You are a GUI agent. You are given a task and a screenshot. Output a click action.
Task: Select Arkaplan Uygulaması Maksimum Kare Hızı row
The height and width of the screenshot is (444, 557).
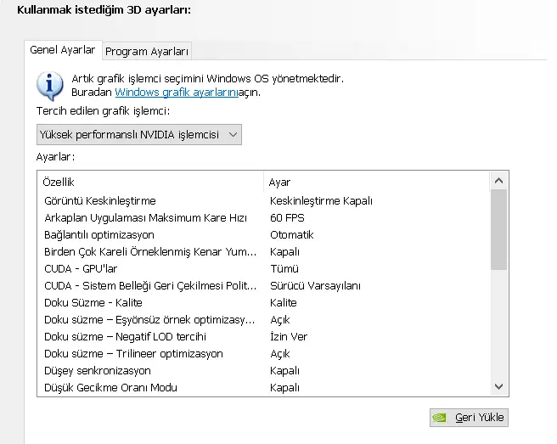(263, 218)
